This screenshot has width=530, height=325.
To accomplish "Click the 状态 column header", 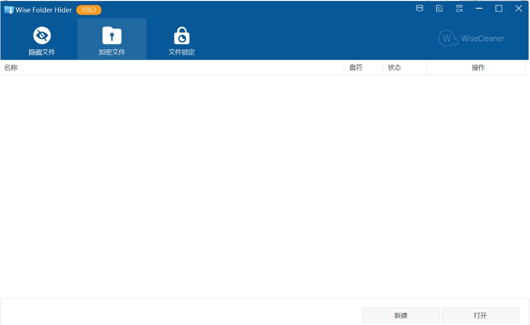I will [x=394, y=67].
